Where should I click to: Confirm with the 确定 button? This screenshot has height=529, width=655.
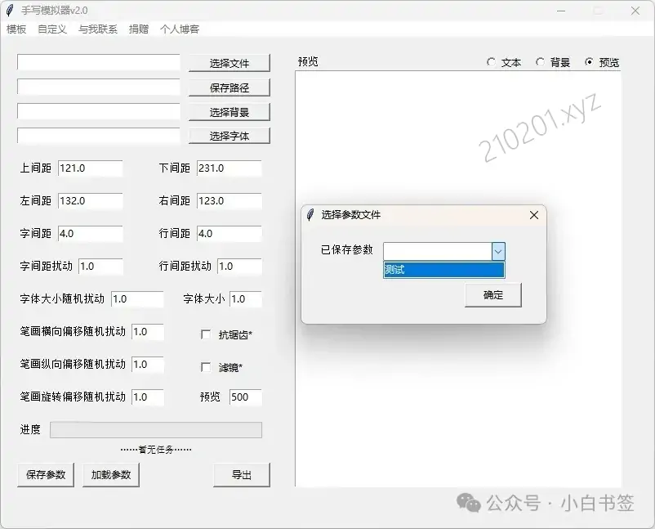click(493, 295)
